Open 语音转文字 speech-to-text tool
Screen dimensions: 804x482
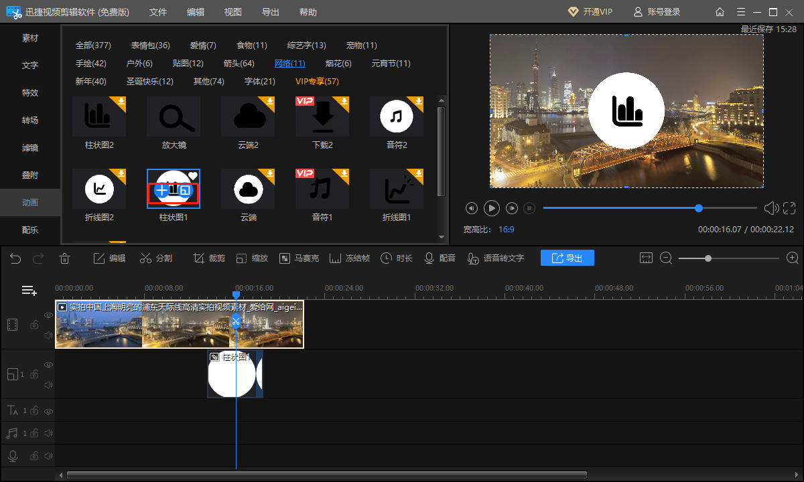pos(496,258)
